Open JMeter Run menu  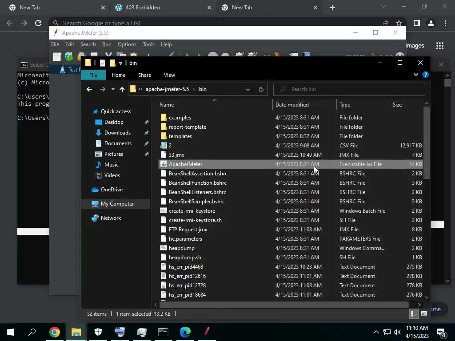pyautogui.click(x=107, y=44)
